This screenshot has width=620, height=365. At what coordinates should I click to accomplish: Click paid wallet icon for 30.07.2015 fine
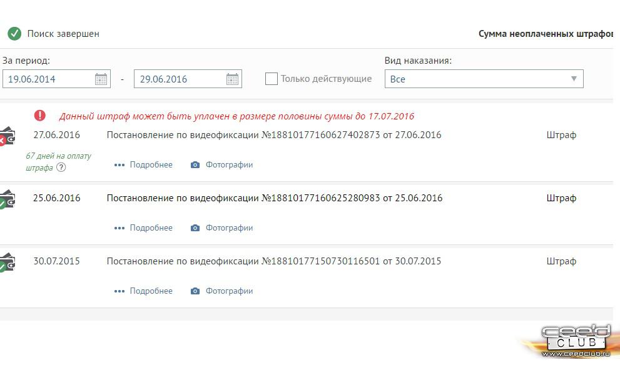click(6, 262)
